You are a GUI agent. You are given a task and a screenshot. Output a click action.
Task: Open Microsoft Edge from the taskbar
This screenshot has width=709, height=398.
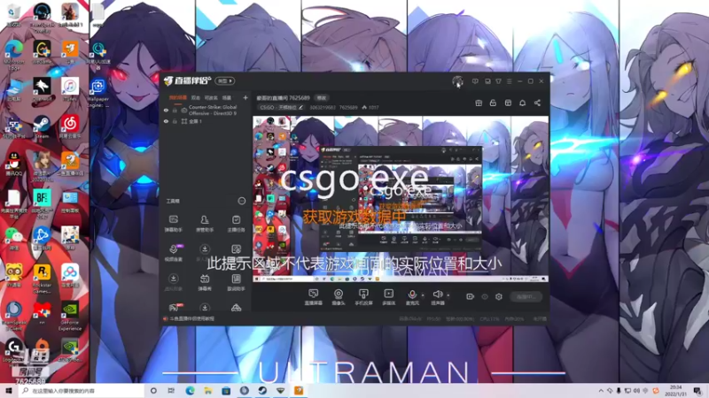pyautogui.click(x=190, y=391)
